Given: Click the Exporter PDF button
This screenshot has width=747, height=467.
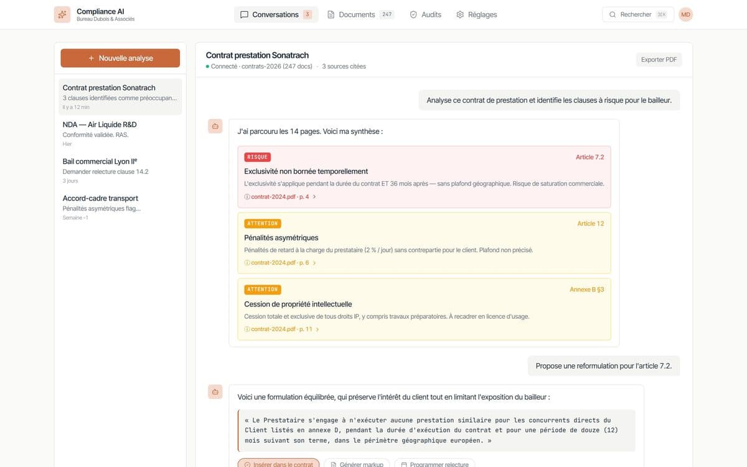Looking at the screenshot, I should coord(659,60).
